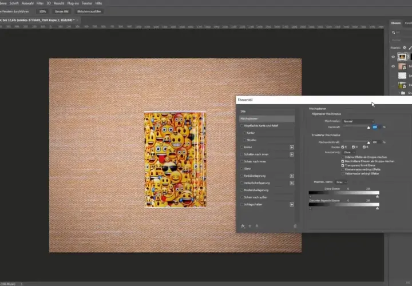Open the Mischmodus Normal dropdown
Screen dimensions: 412x286
pyautogui.click(x=358, y=121)
